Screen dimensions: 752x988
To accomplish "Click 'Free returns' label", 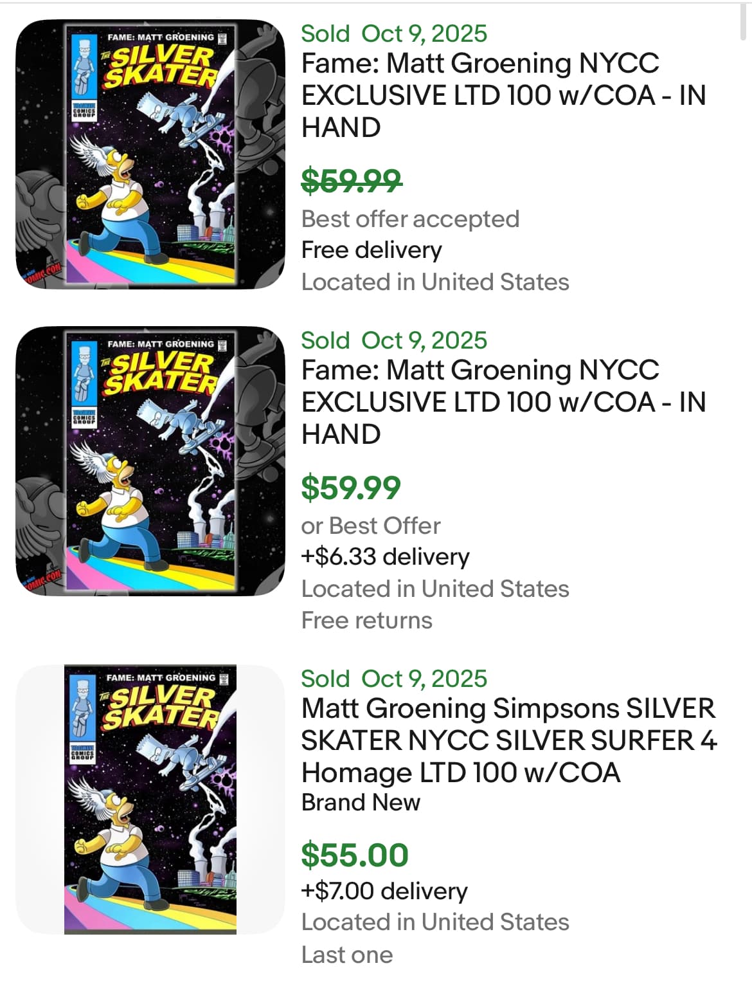I will (x=367, y=620).
